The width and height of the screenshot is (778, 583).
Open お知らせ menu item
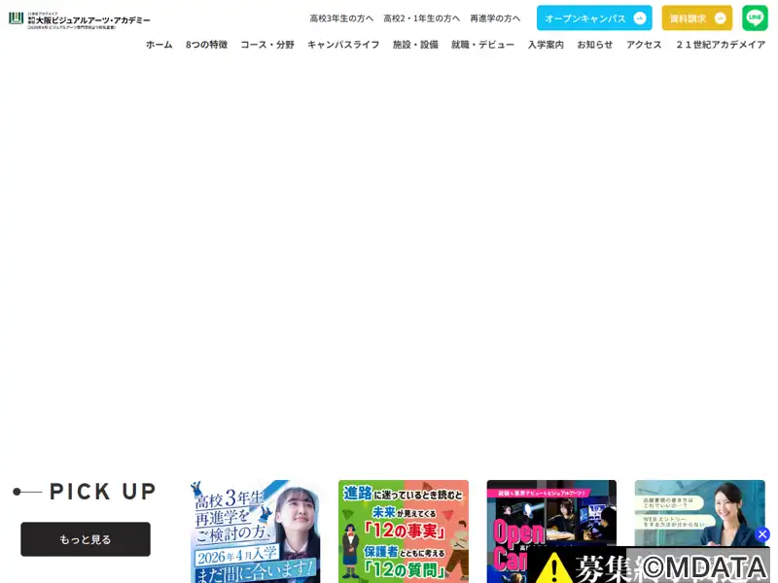click(595, 45)
